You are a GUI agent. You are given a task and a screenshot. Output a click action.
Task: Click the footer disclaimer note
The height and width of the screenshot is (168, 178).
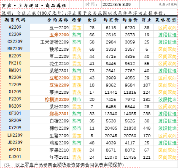point(64,165)
